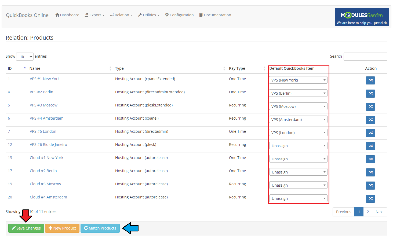Screen dimensions: 393x240
Task: Open the VPS #5 London product link
Action: (x=43, y=131)
